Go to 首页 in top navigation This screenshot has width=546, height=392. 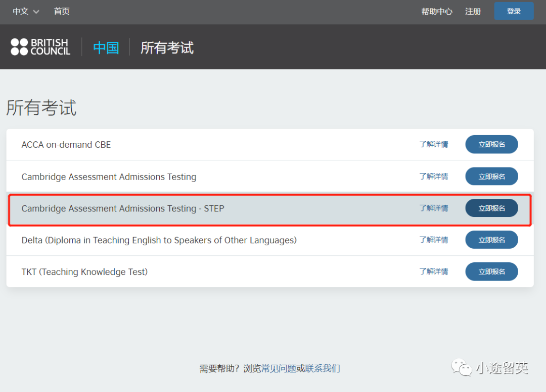click(x=62, y=12)
